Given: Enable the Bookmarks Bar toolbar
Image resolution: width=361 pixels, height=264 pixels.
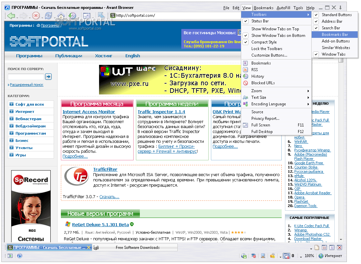Looking at the screenshot, I should [335, 35].
